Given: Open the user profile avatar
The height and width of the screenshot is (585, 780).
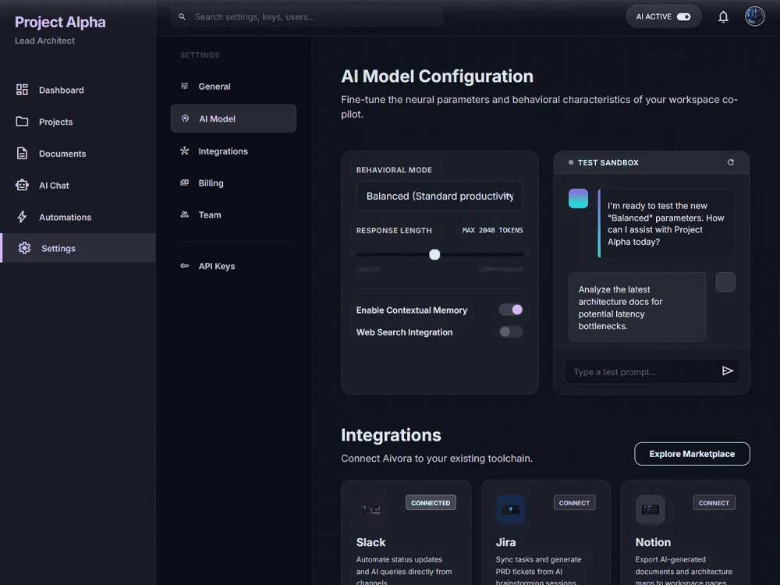Looking at the screenshot, I should click(754, 16).
